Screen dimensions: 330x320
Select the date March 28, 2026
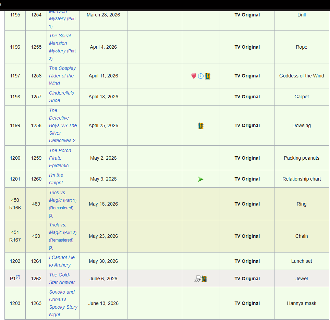[103, 15]
